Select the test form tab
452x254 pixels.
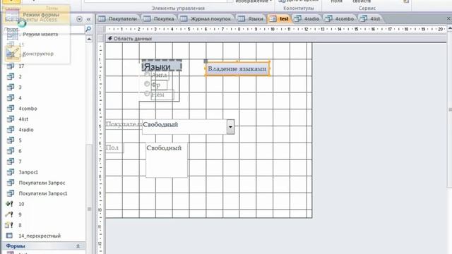[x=279, y=19]
